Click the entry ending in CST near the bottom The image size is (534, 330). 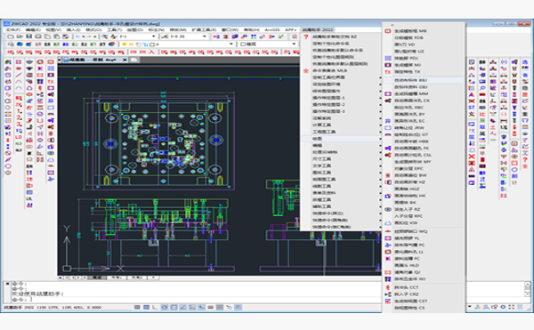click(x=424, y=301)
